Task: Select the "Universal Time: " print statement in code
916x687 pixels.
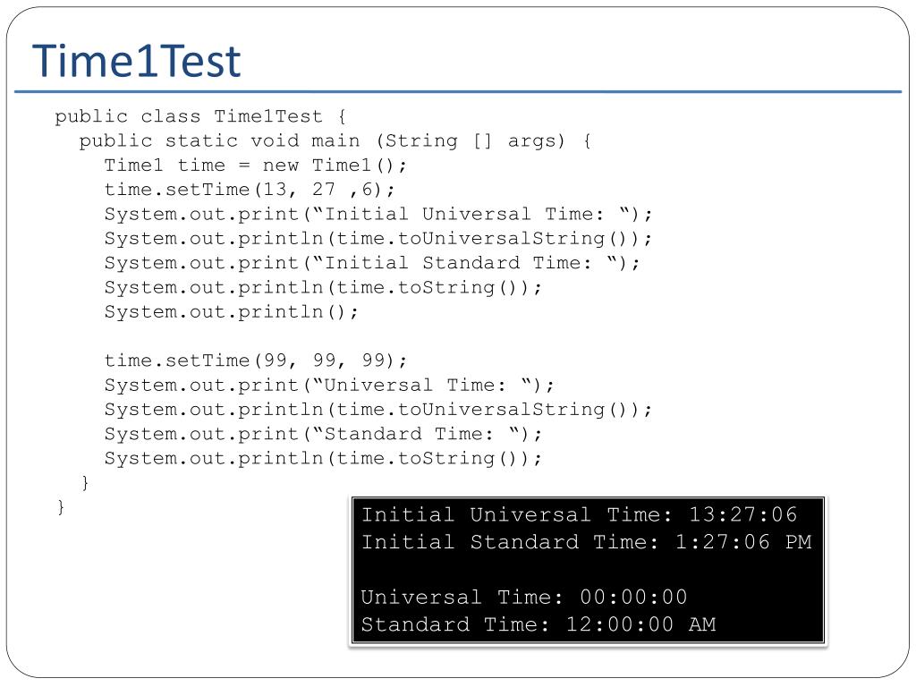Action: [329, 385]
